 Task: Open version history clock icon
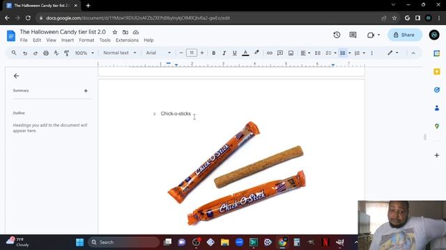point(337,35)
